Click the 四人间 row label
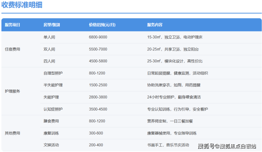Image resolution: width=262 pixels, height=152 pixels. 49,61
